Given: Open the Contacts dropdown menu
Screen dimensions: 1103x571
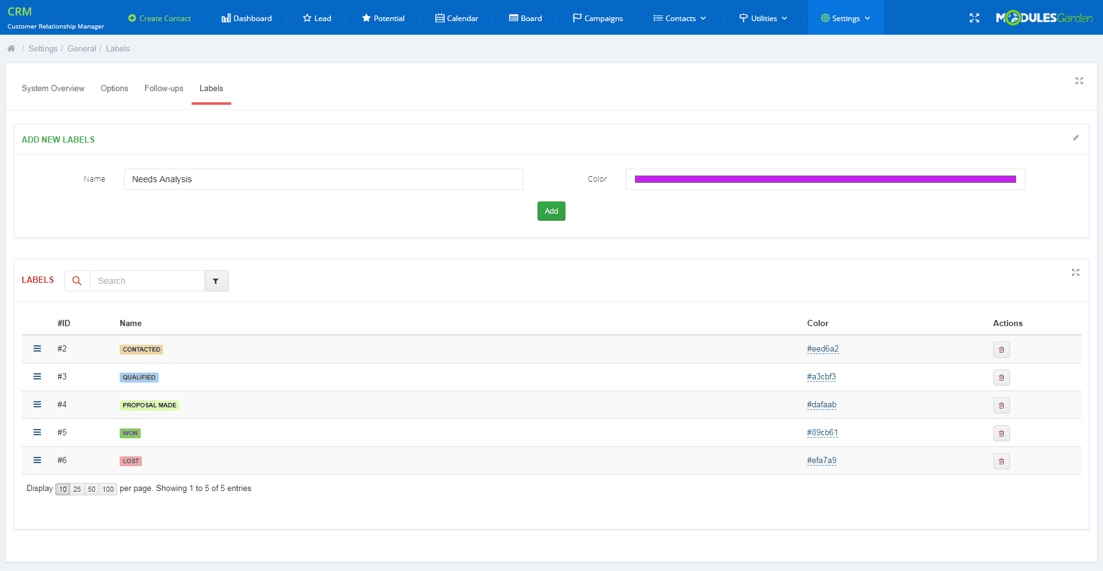Looking at the screenshot, I should [679, 18].
